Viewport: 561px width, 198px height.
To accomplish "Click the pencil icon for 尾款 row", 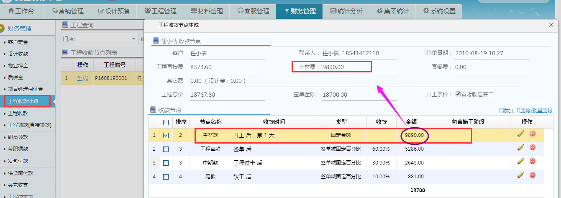I will (x=520, y=175).
